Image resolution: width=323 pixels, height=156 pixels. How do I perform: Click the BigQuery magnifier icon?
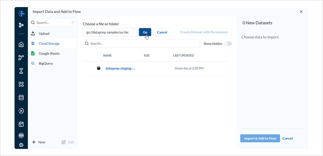[33, 63]
